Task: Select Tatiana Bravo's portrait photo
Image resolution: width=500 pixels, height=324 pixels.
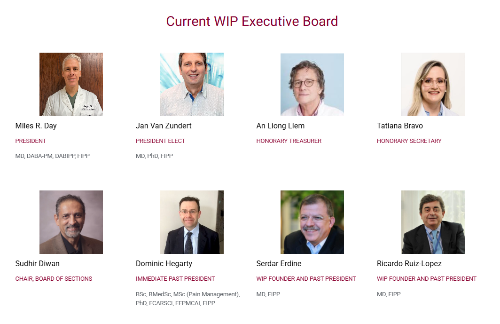Action: pyautogui.click(x=433, y=84)
